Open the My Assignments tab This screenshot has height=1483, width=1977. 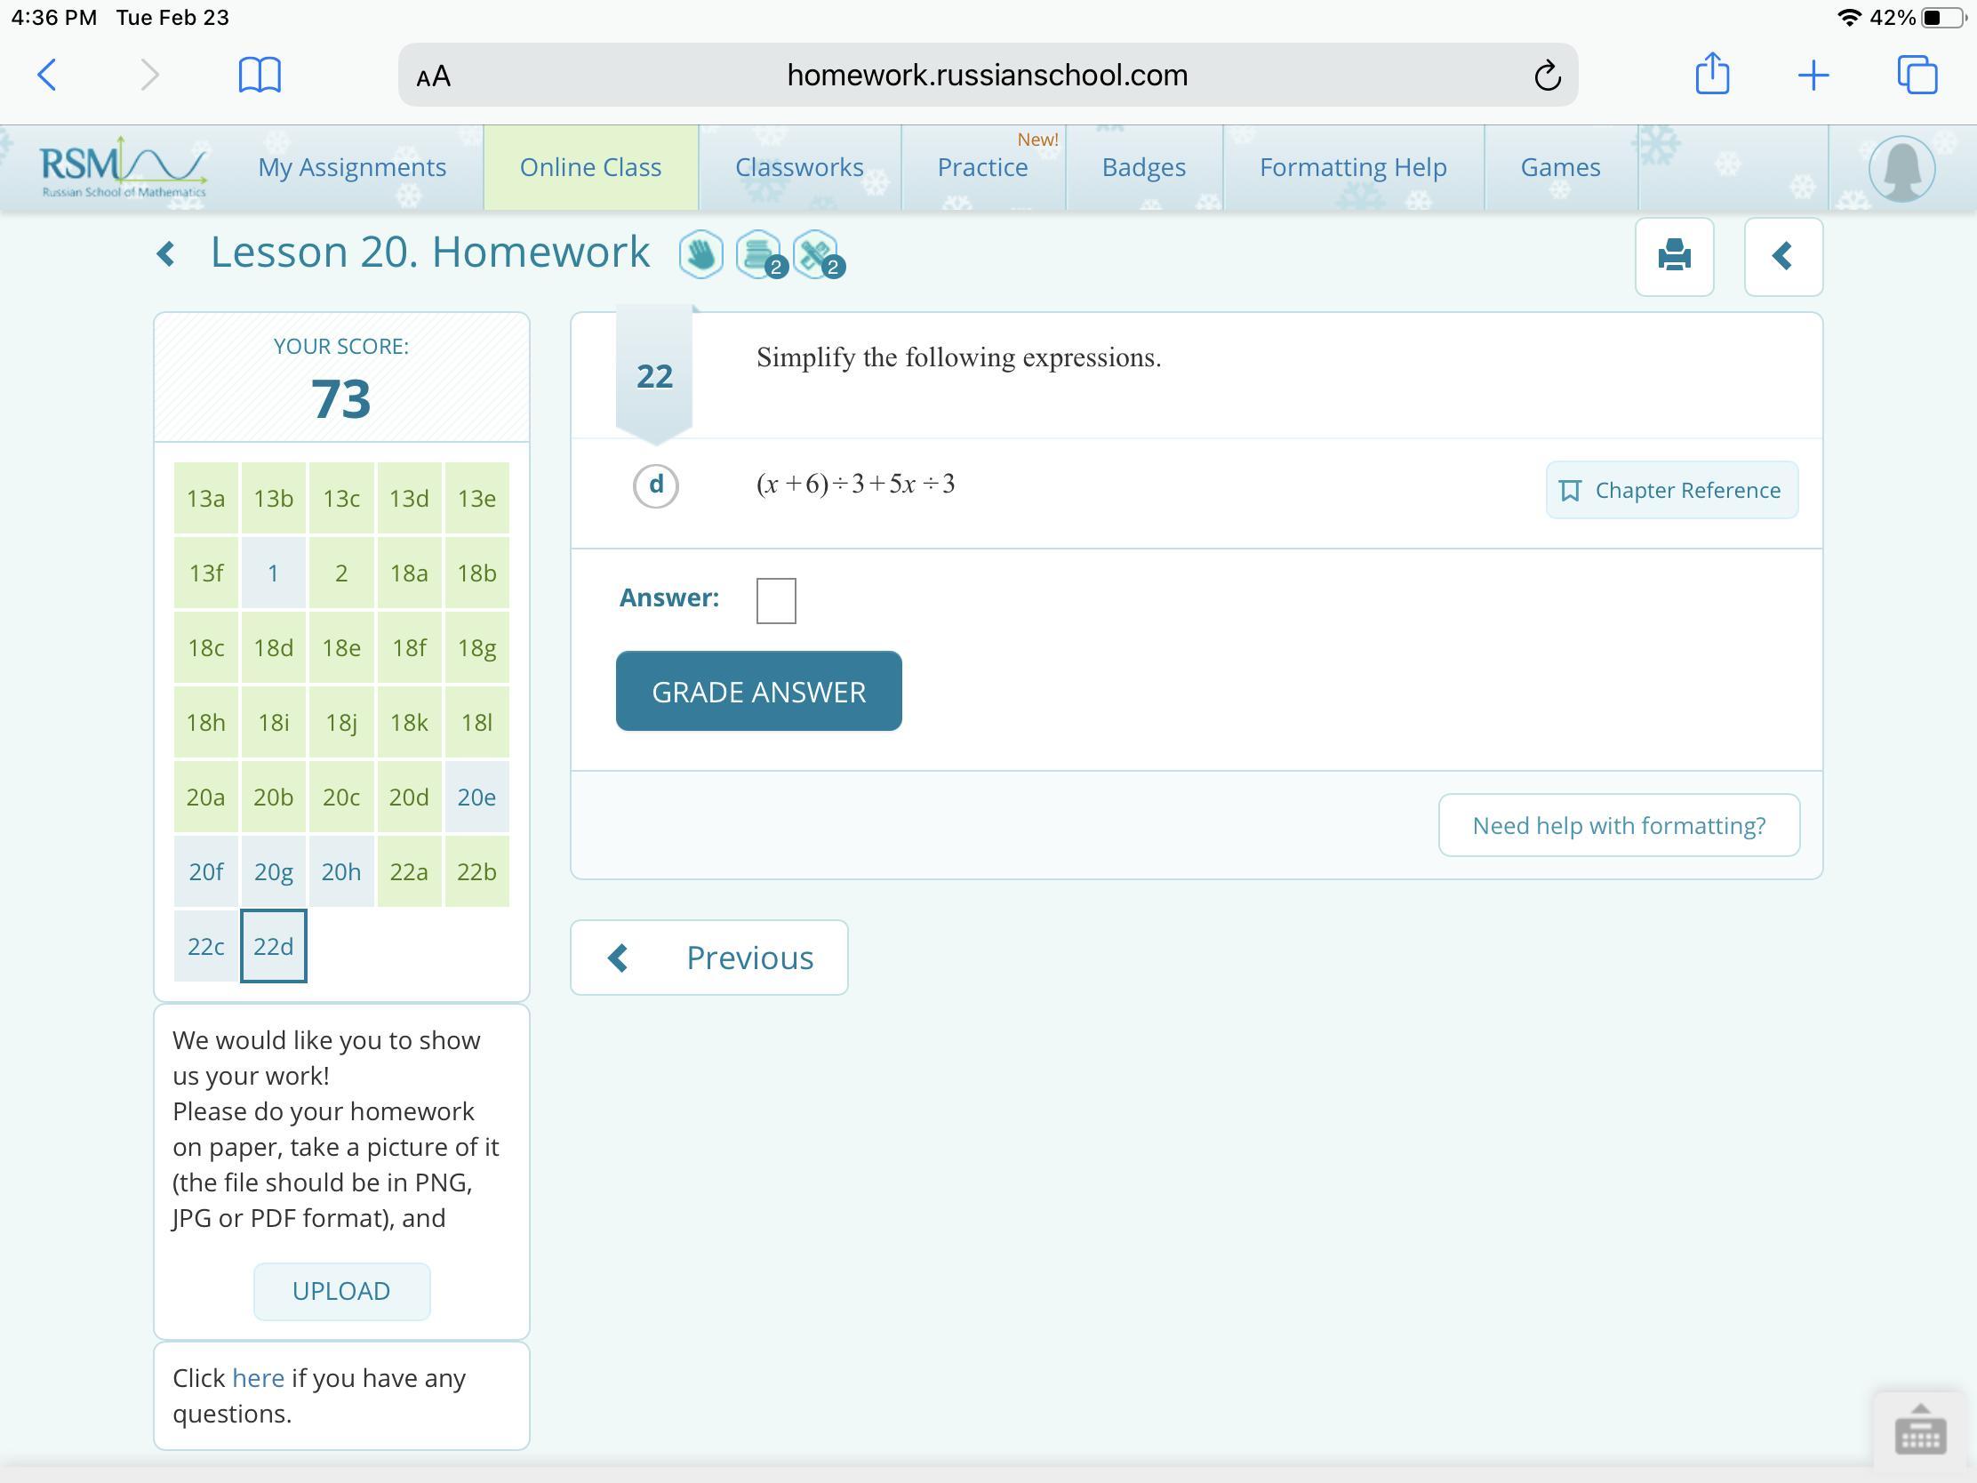[x=351, y=168]
